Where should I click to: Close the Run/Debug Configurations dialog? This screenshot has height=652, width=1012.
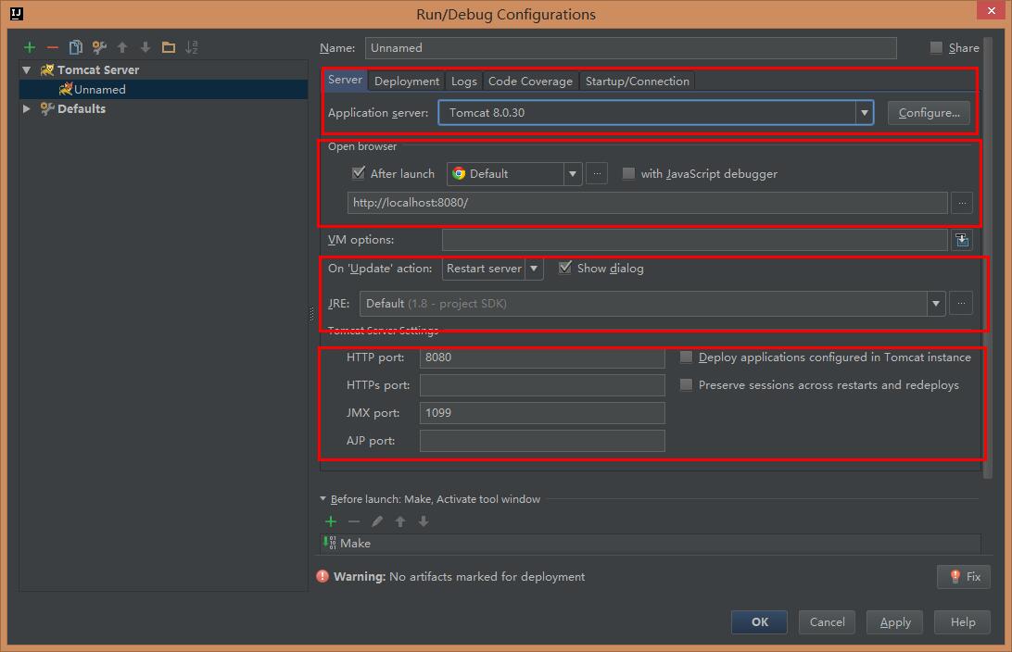point(992,10)
